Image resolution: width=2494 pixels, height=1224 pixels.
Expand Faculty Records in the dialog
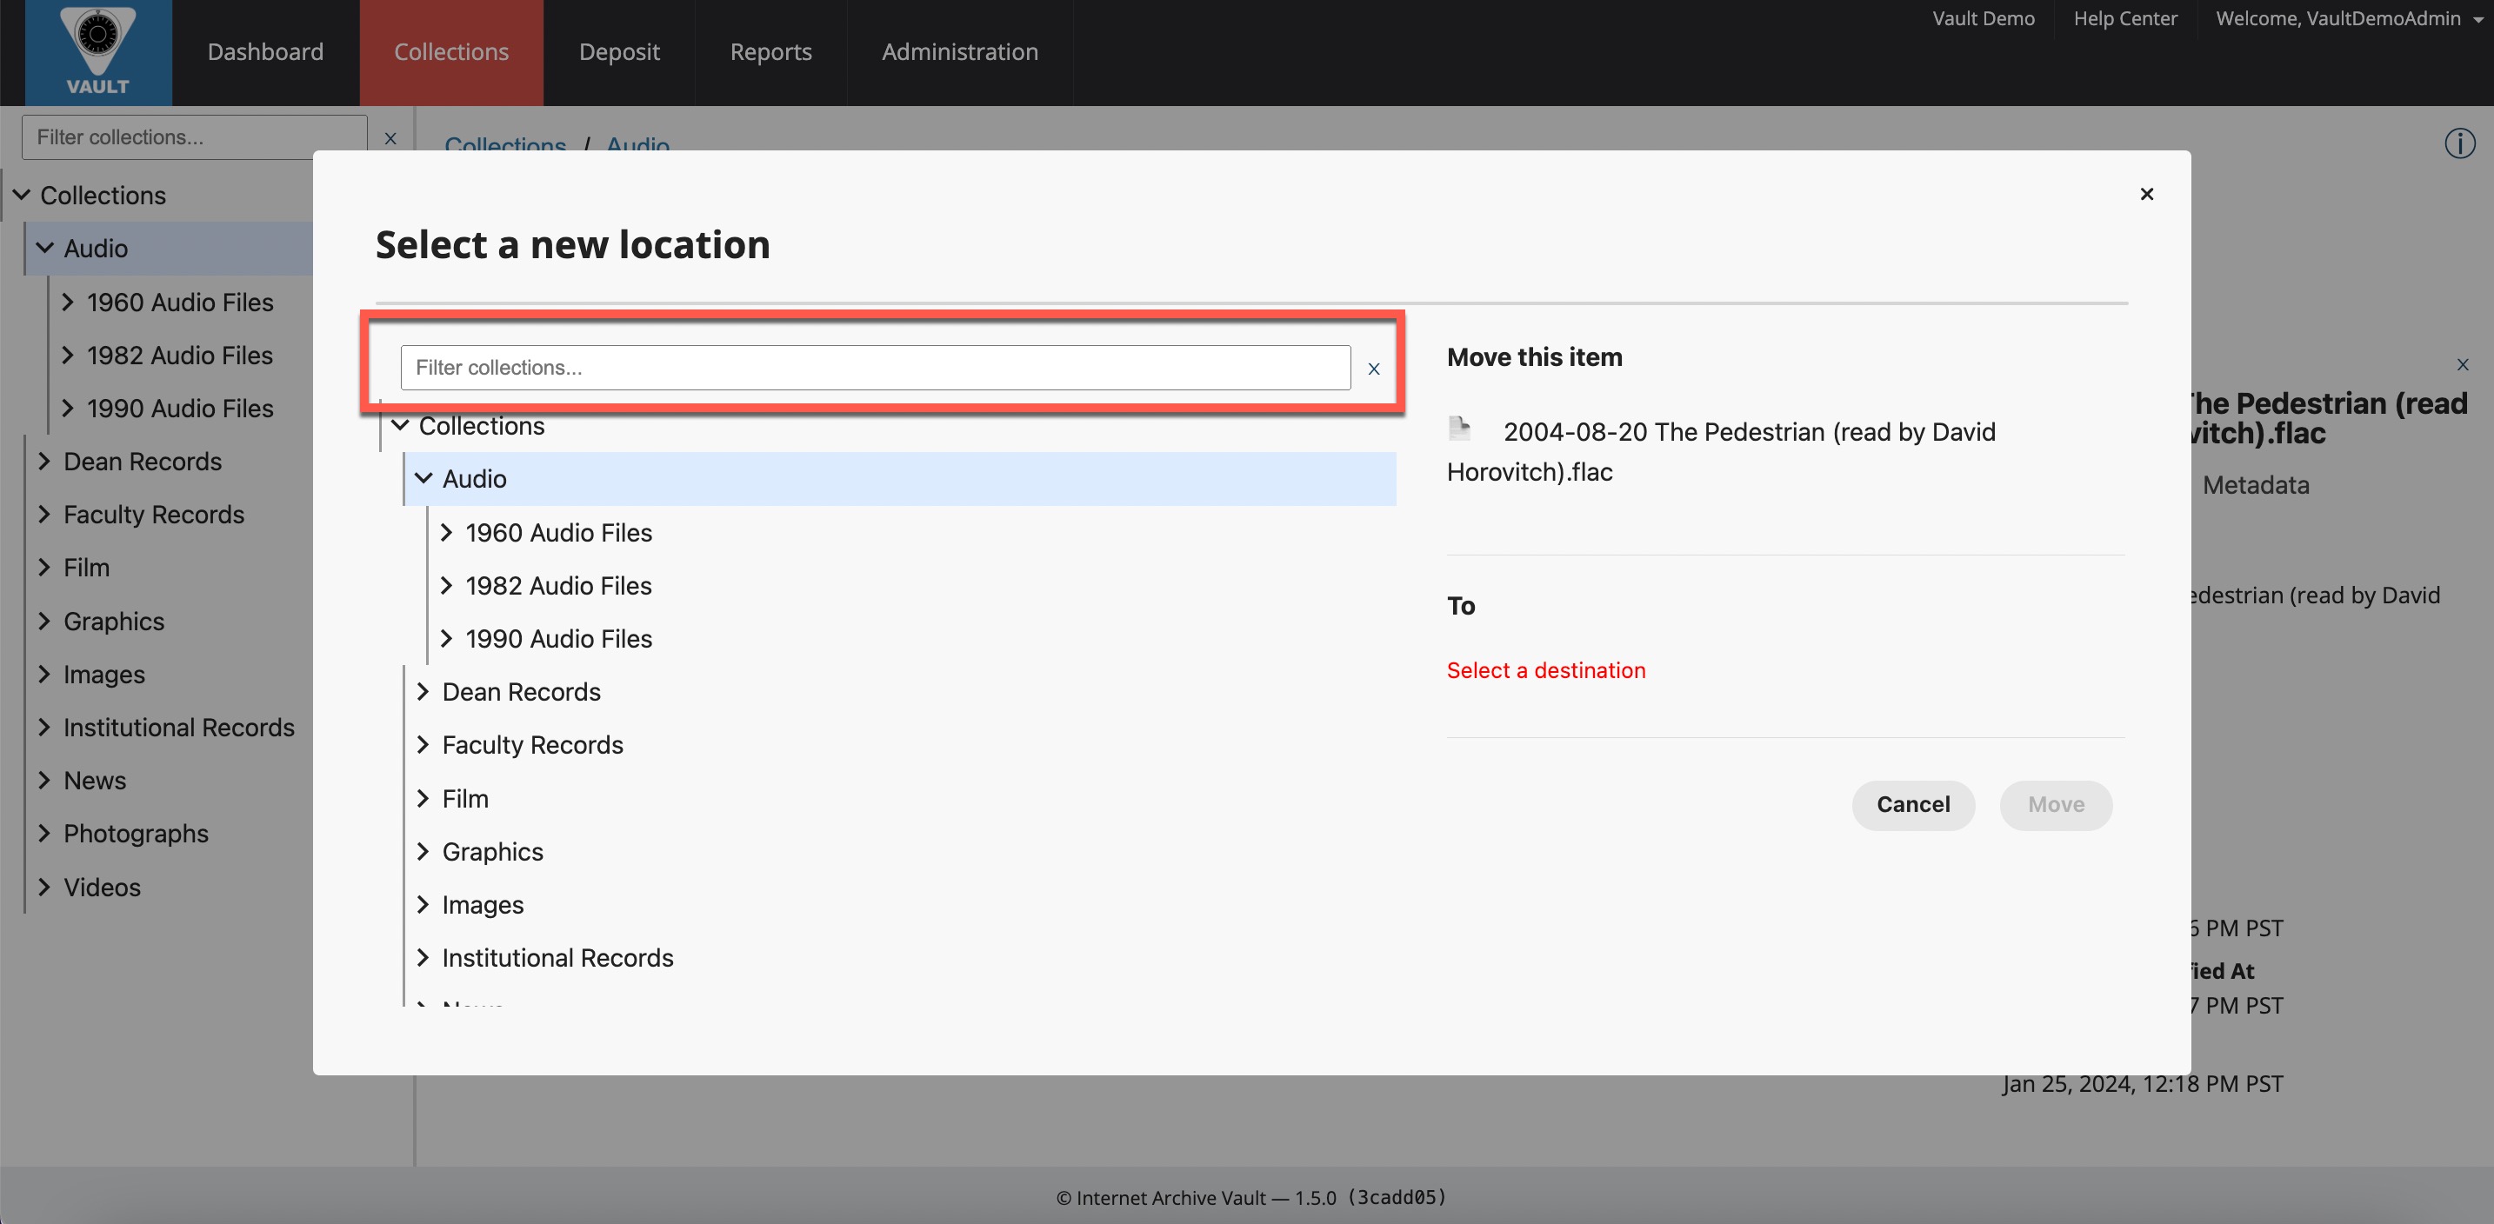[423, 744]
